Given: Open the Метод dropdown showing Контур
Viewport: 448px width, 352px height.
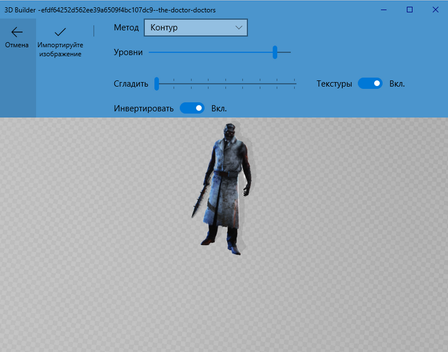Looking at the screenshot, I should [195, 27].
